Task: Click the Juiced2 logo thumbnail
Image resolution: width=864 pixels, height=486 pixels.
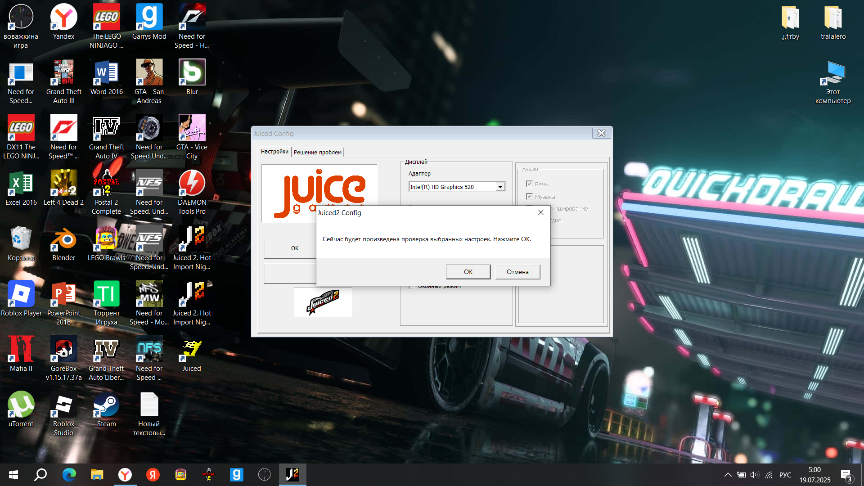Action: coord(323,302)
